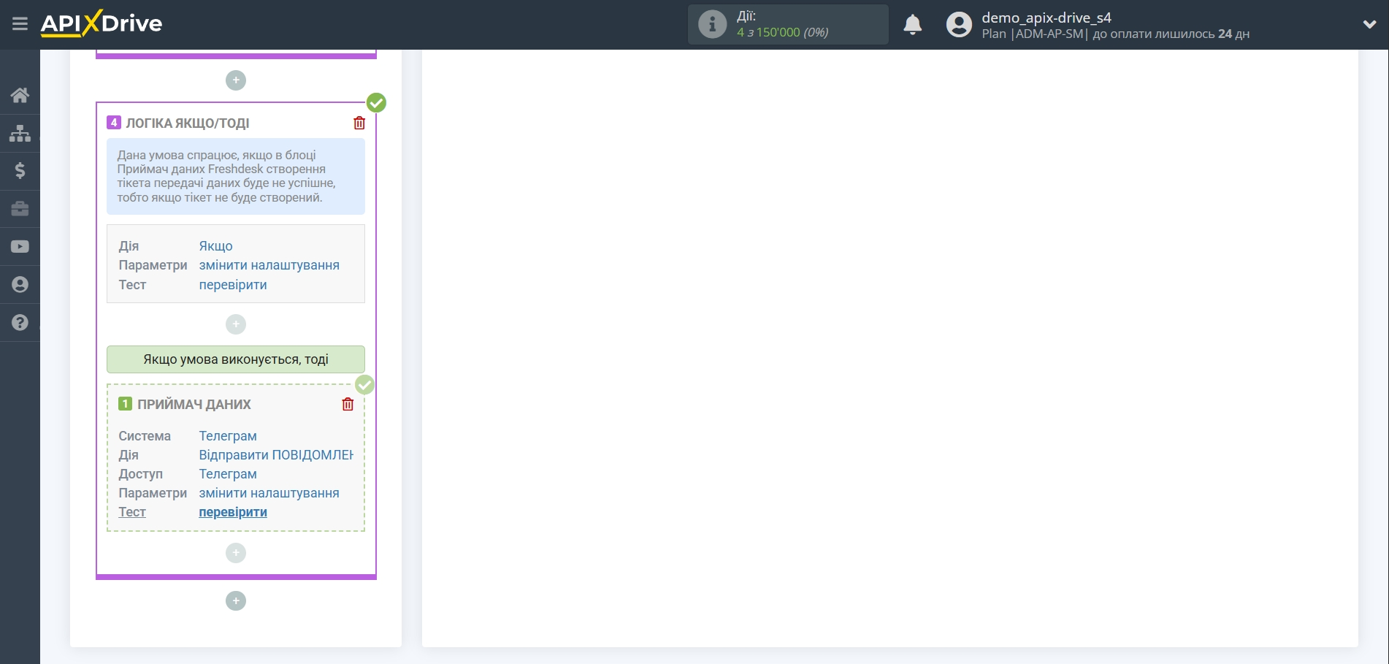Viewport: 1389px width, 664px height.
Task: Expand the account dropdown chevron
Action: (1369, 24)
